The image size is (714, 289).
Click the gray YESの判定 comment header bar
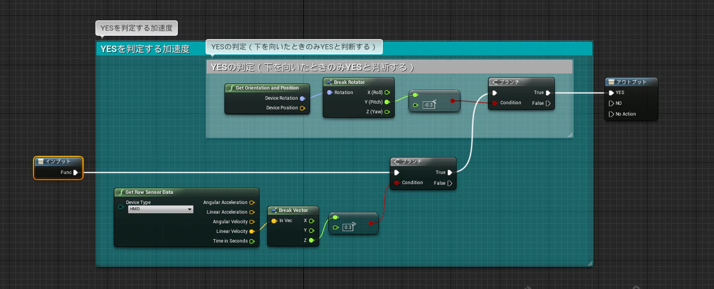389,67
